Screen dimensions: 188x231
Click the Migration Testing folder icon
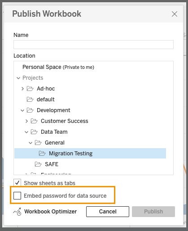pos(42,154)
